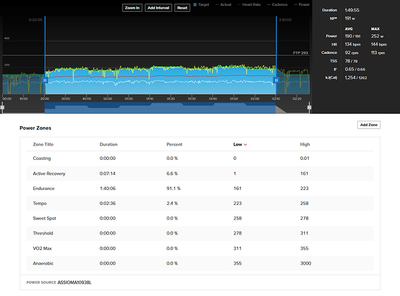Sort table by Percent header
The height and width of the screenshot is (296, 400).
tap(174, 144)
